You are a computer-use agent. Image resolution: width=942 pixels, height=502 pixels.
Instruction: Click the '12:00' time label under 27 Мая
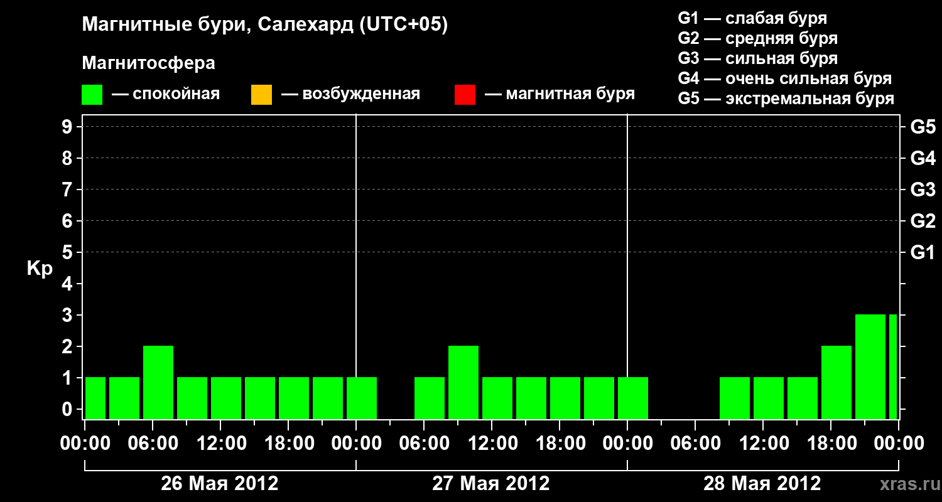492,443
